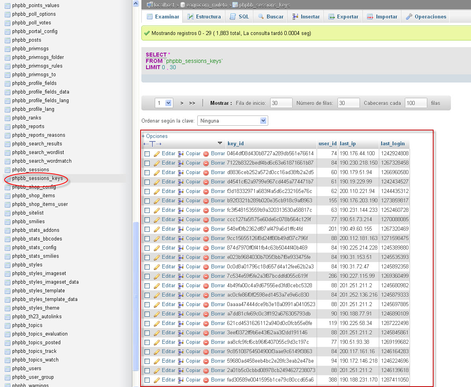Click table icon beside phpbb_users in sidebar
This screenshot has width=471, height=387.
(x=7, y=369)
